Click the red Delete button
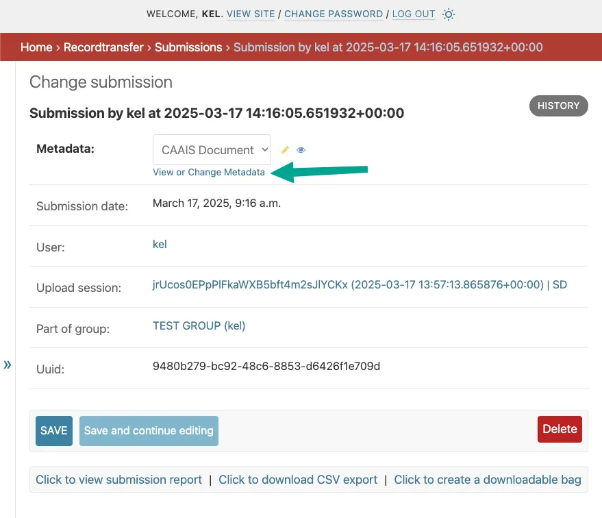The image size is (602, 518). click(x=560, y=429)
